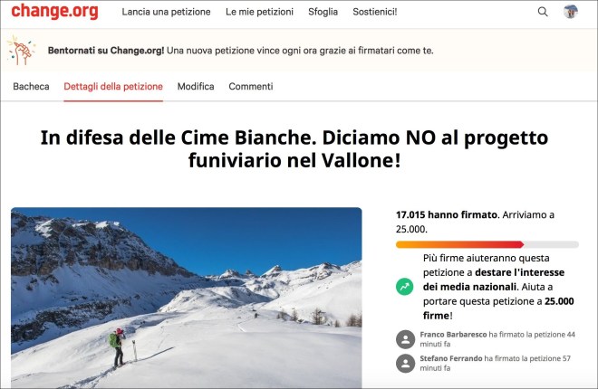Image resolution: width=598 pixels, height=389 pixels.
Task: Click the Sostienici! link
Action: 375,12
